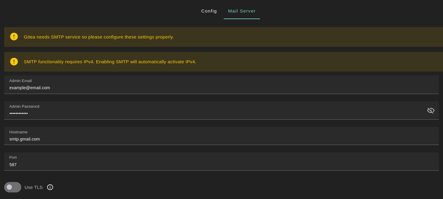Click into the Admin Password field
Screen dimensions: 443x199
point(209,113)
